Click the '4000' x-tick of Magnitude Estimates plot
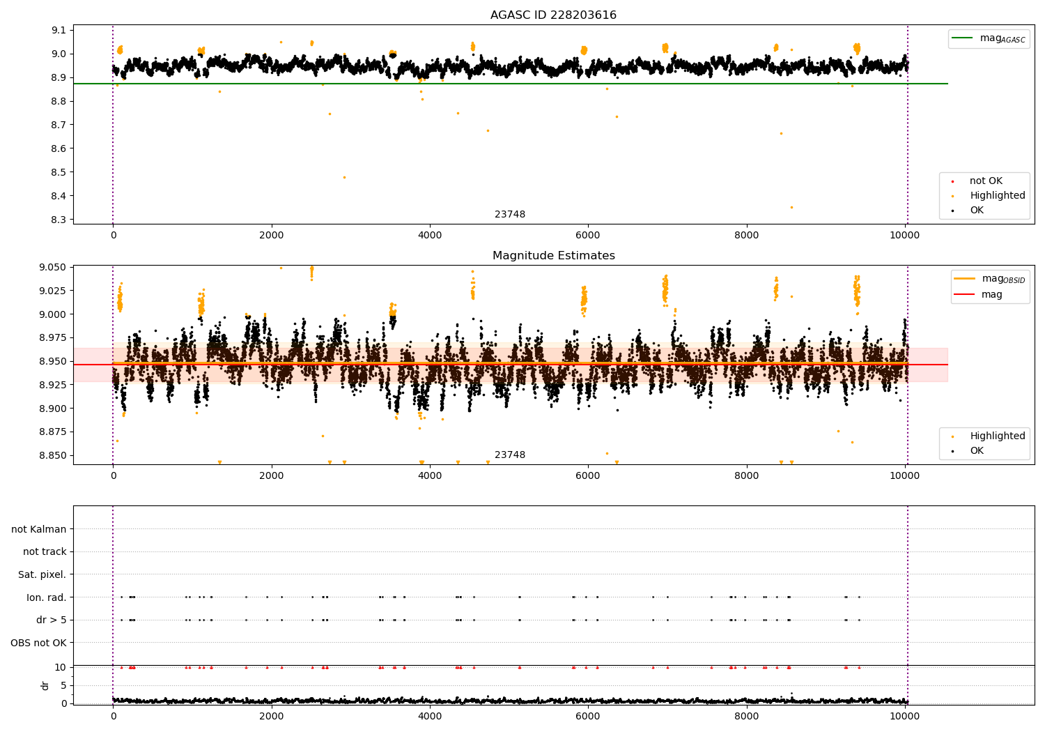Screen dimensions: 1045x732 [x=430, y=476]
